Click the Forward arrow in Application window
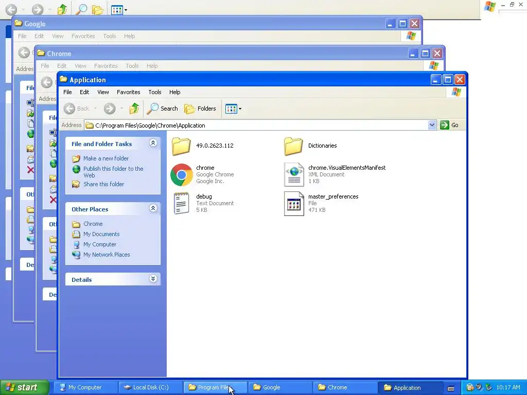 (x=110, y=109)
